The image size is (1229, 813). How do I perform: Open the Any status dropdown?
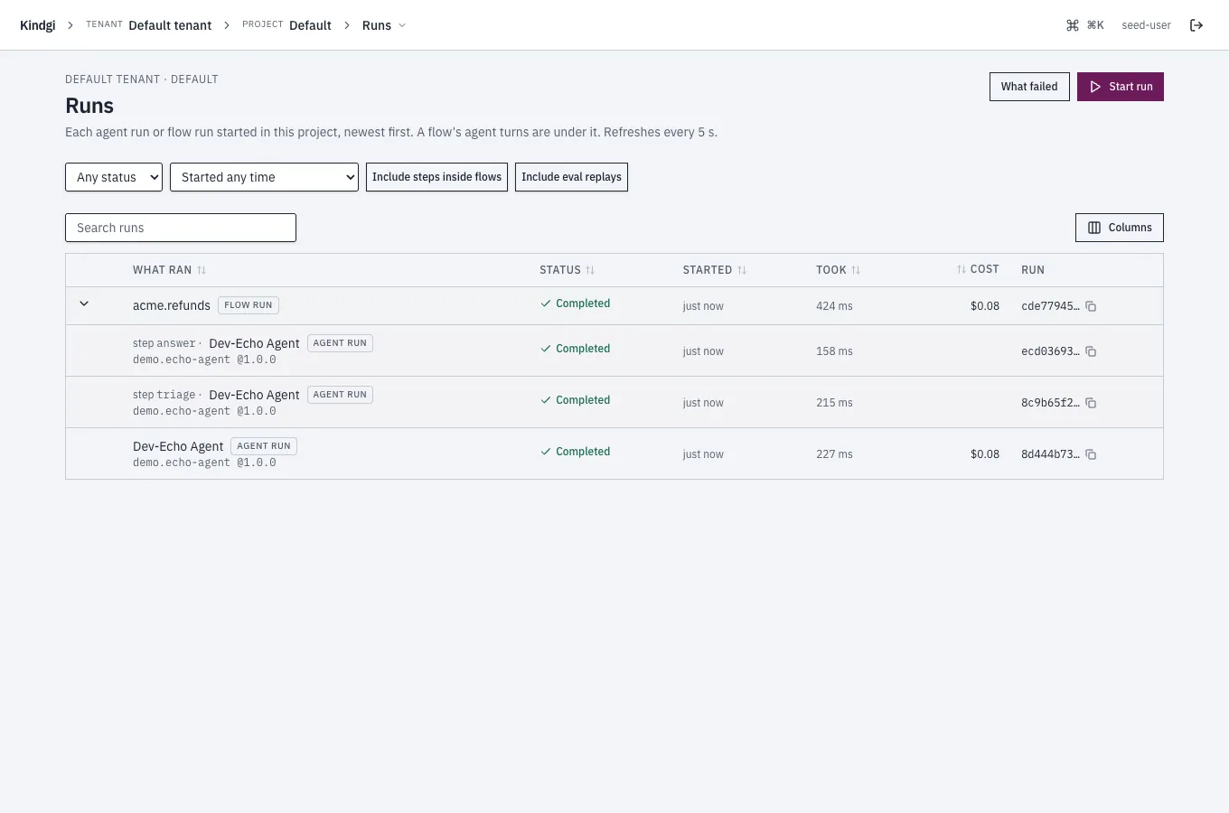coord(114,177)
